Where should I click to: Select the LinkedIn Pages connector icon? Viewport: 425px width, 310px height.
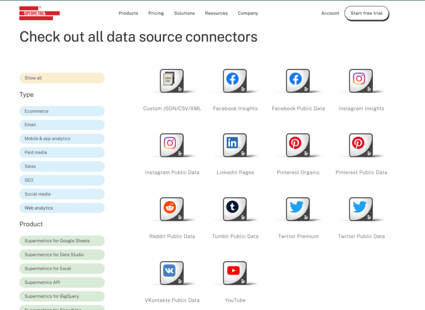point(235,145)
